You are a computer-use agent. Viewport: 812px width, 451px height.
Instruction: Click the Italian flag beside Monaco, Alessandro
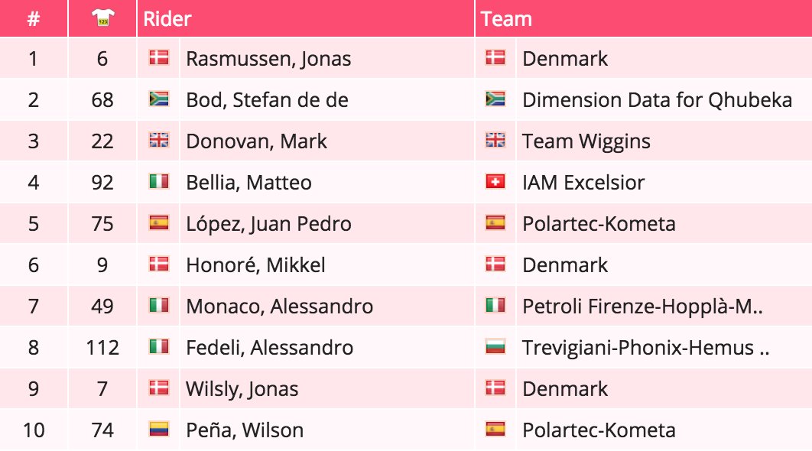click(x=158, y=306)
